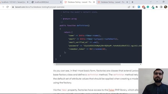Close the localhost 127.0.0.1 tab
The width and height of the screenshot is (168, 94).
pyautogui.click(x=28, y=2)
